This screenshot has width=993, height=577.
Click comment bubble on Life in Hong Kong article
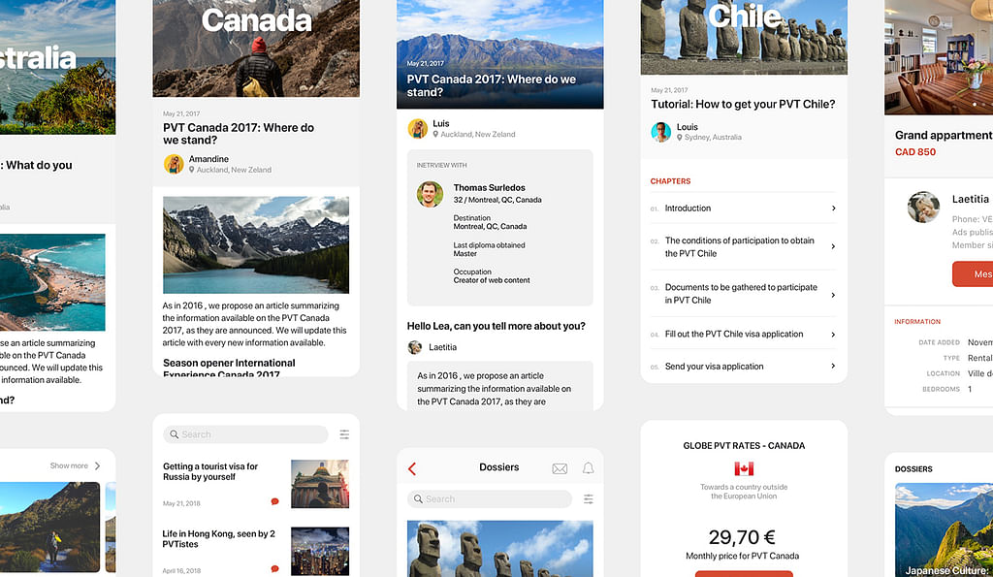[274, 569]
